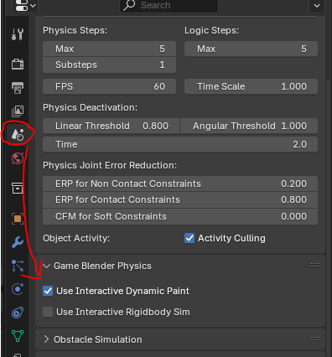This screenshot has height=357, width=332.
Task: Open the Object Data properties tab
Action: click(18, 336)
